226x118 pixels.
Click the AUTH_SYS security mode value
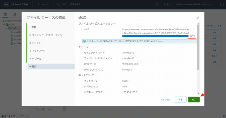tap(128, 53)
